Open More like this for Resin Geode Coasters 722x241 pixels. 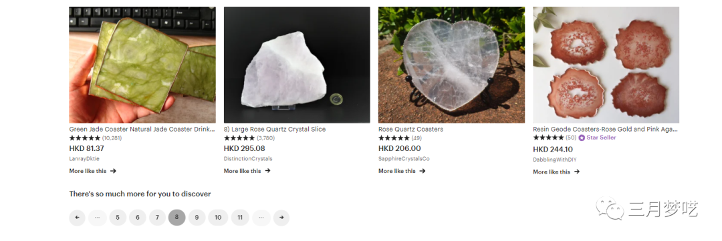tap(556, 172)
